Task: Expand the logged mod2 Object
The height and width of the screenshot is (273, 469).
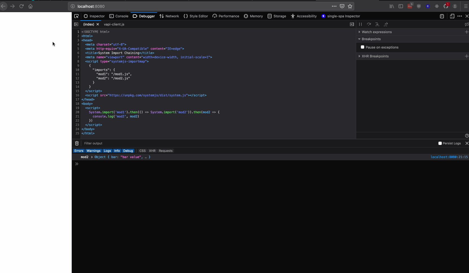Action: pos(92,157)
